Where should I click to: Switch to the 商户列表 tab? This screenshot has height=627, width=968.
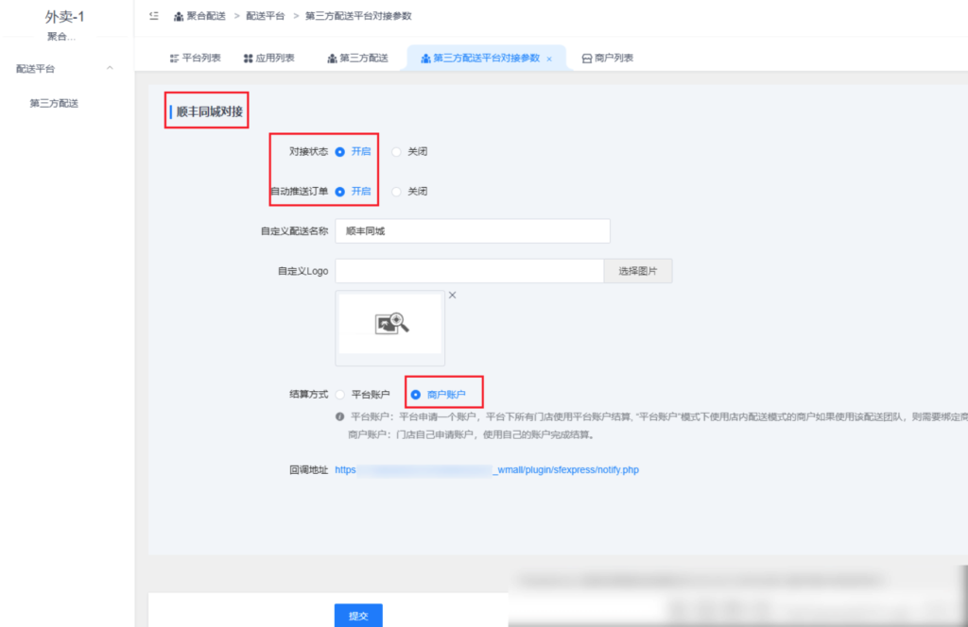[612, 58]
